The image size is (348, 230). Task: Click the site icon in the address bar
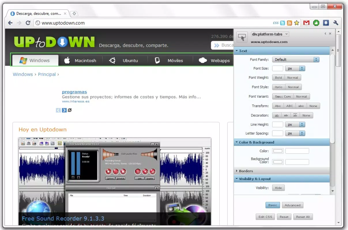coord(37,23)
